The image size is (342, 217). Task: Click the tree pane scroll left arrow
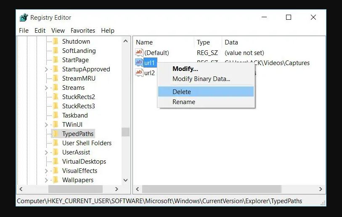click(21, 189)
